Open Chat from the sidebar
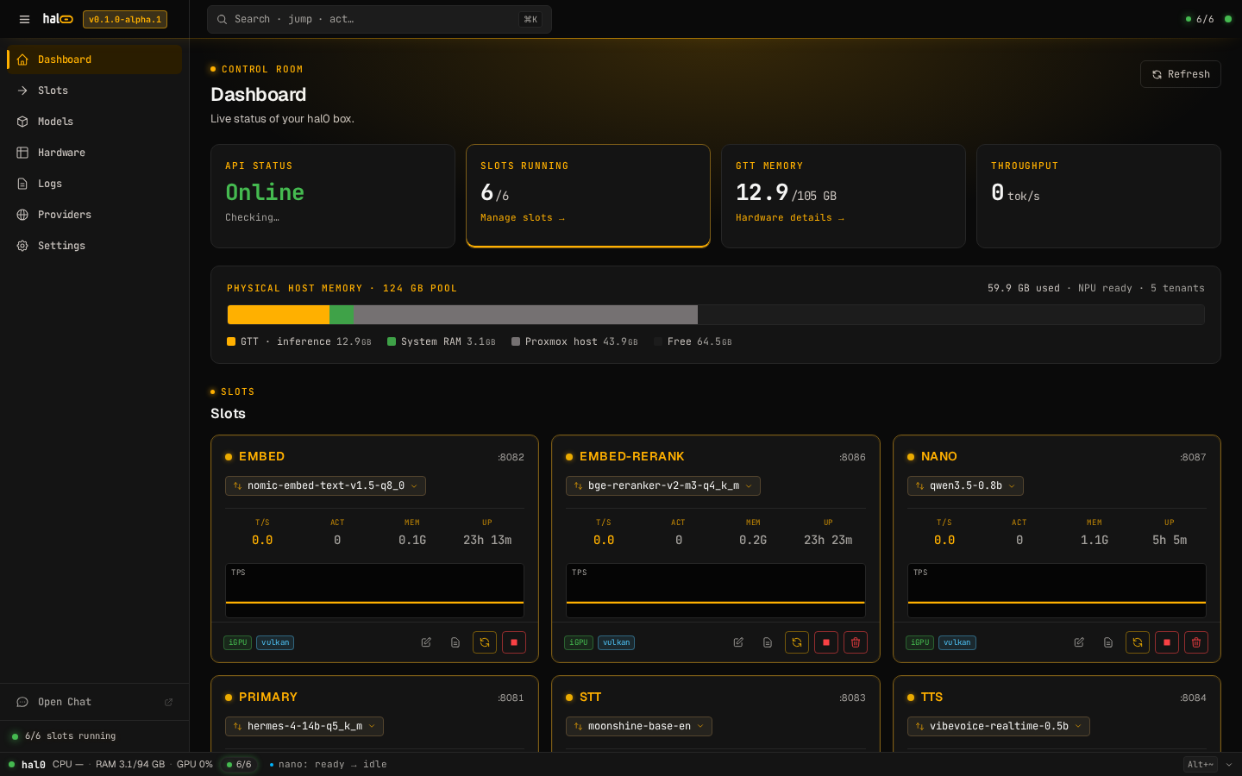Screen dimensions: 1242x776 pyautogui.click(x=94, y=702)
